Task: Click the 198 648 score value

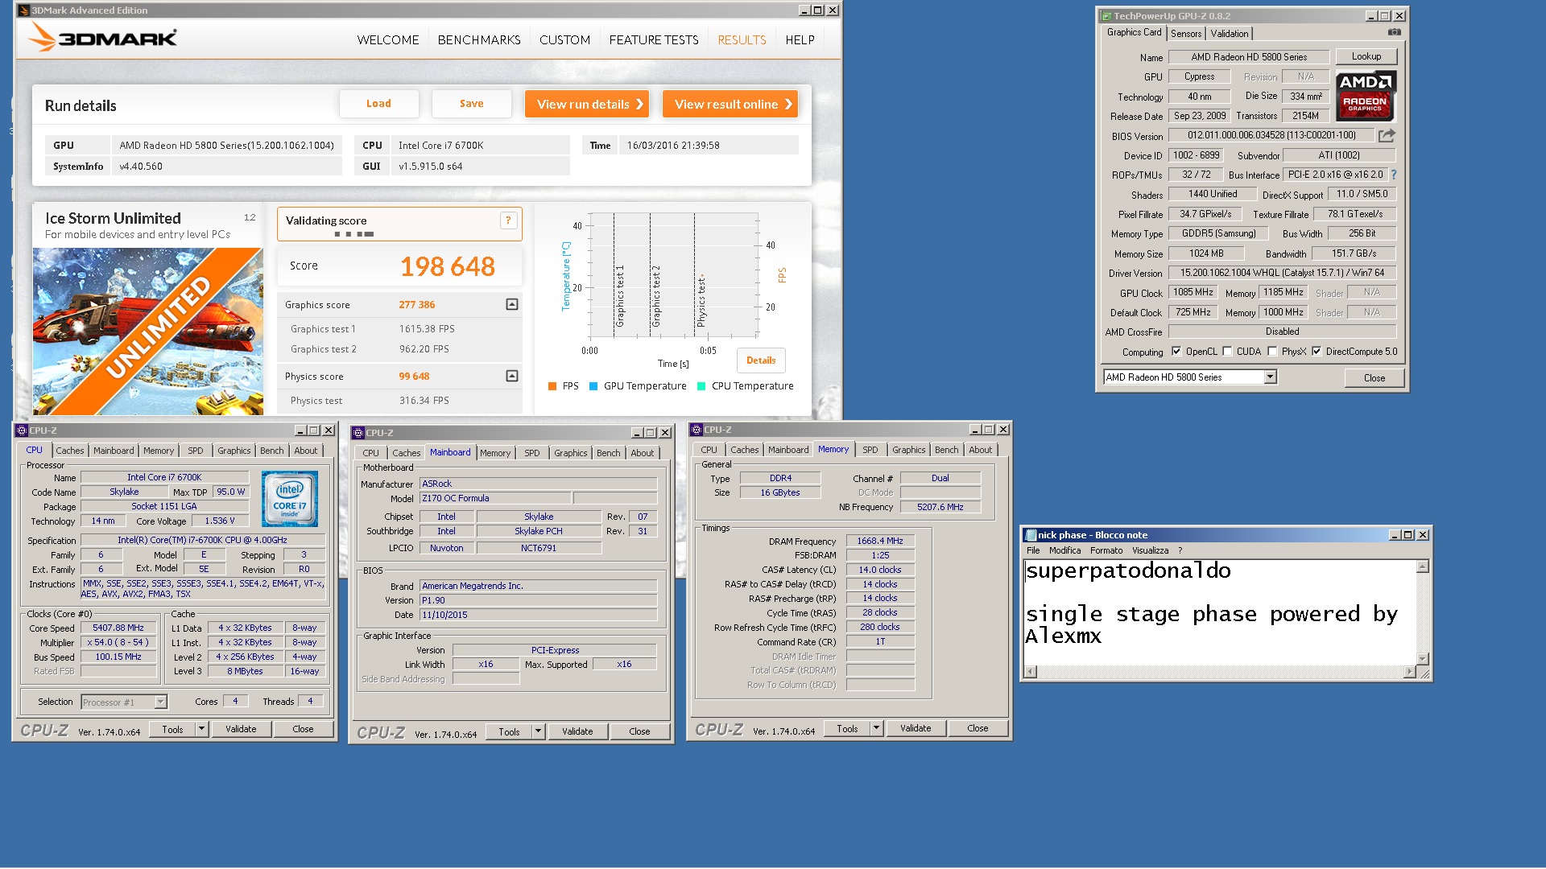Action: click(448, 266)
